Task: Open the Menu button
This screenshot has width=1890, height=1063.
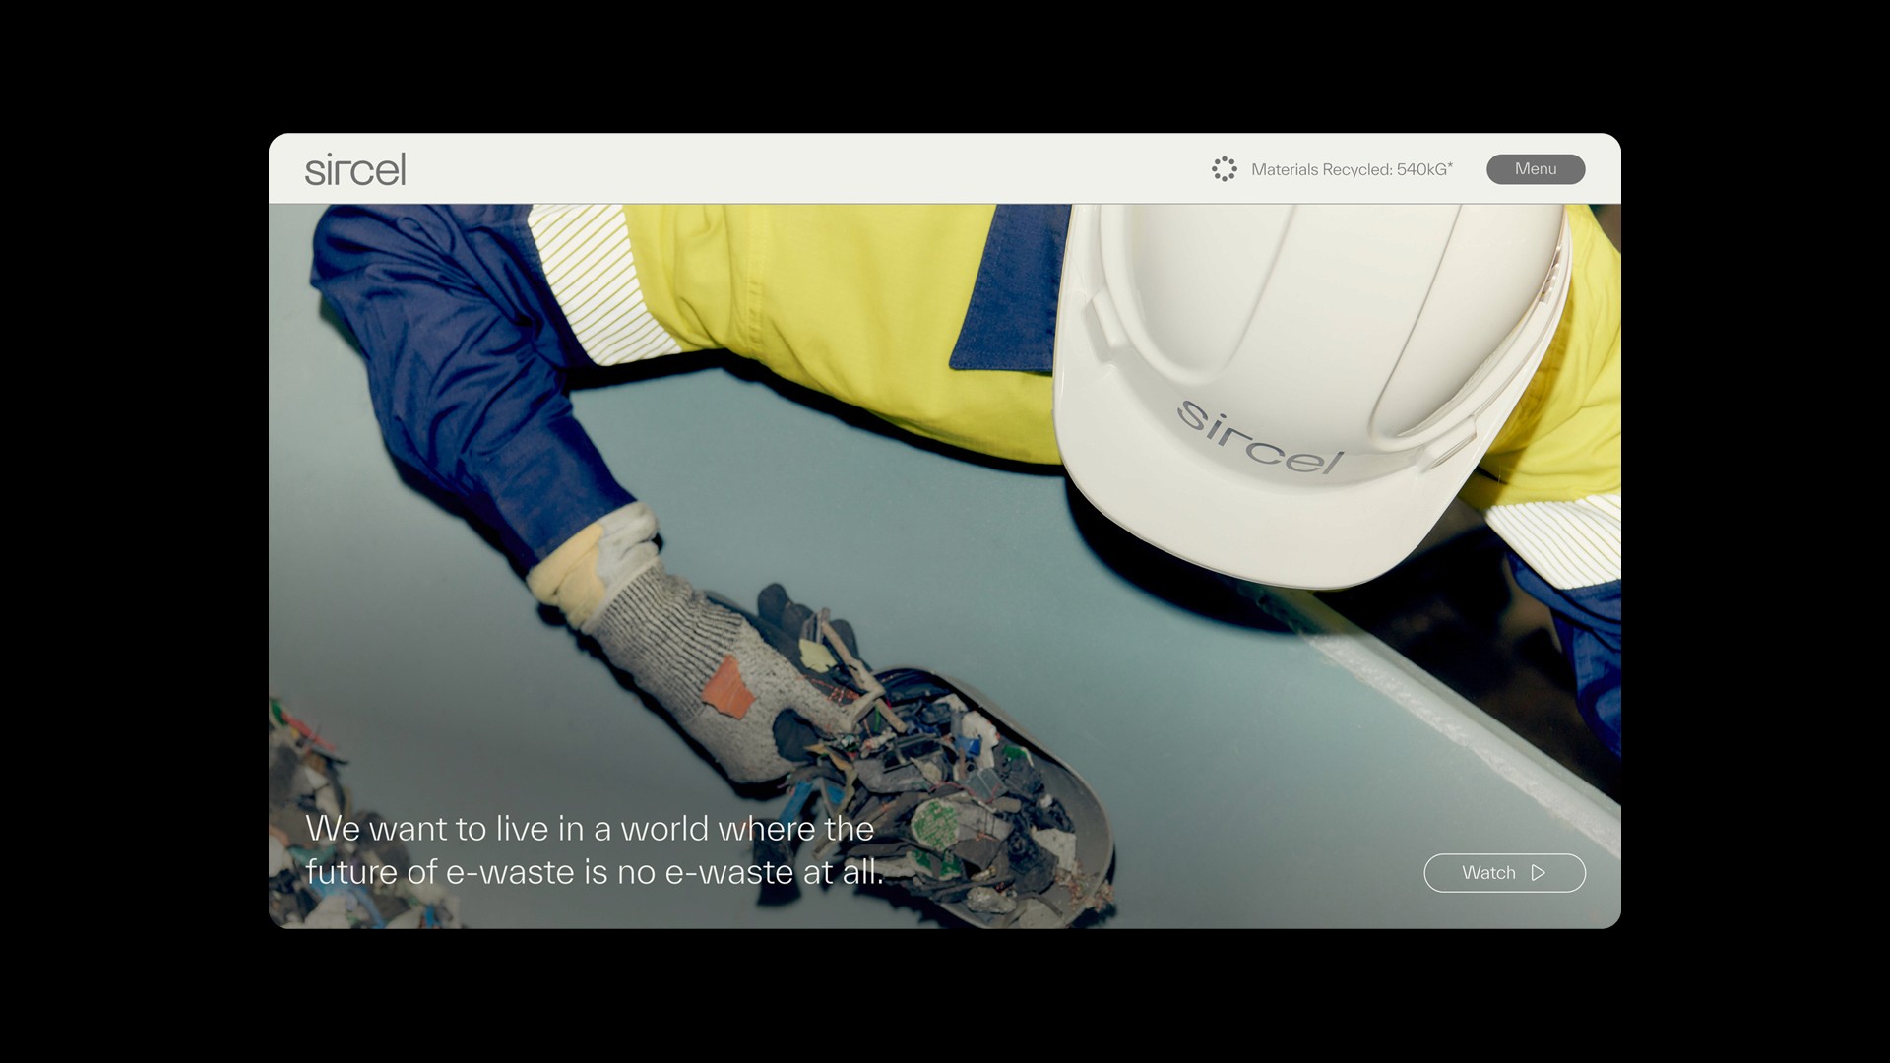Action: pos(1535,169)
